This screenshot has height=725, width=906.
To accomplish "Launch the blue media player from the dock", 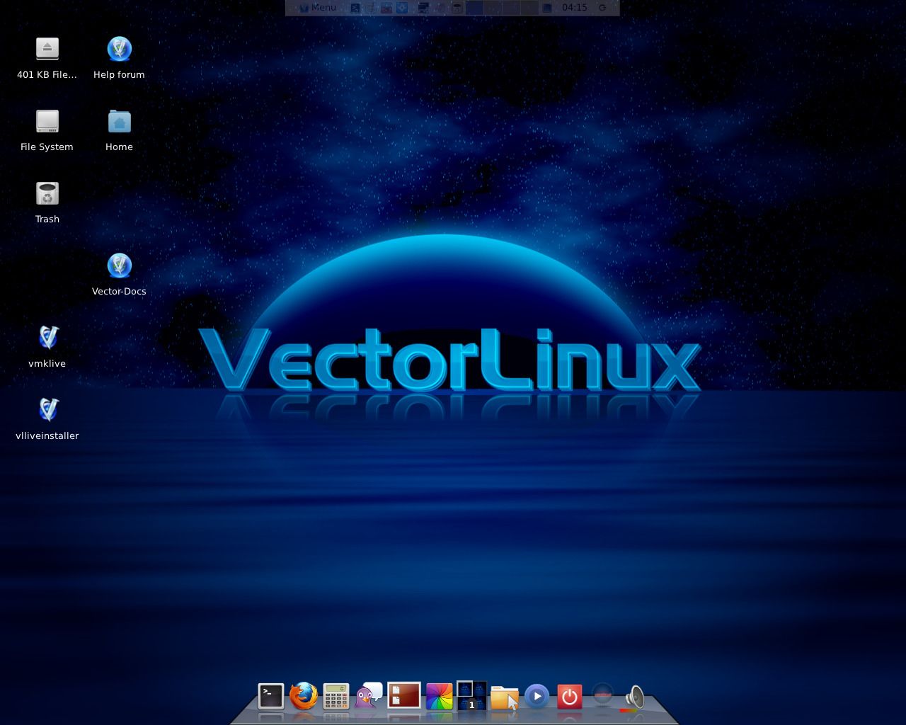I will [x=537, y=697].
